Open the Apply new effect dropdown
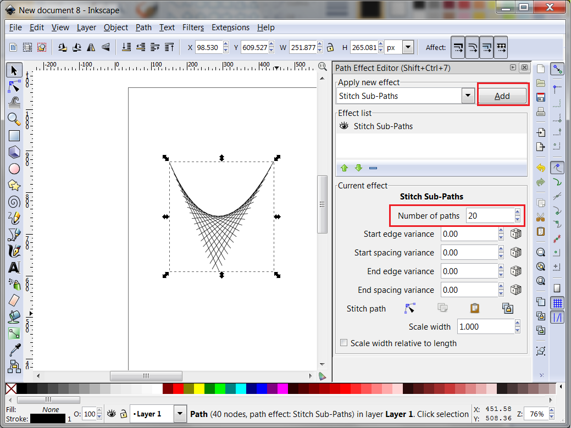Image resolution: width=571 pixels, height=428 pixels. pyautogui.click(x=468, y=96)
